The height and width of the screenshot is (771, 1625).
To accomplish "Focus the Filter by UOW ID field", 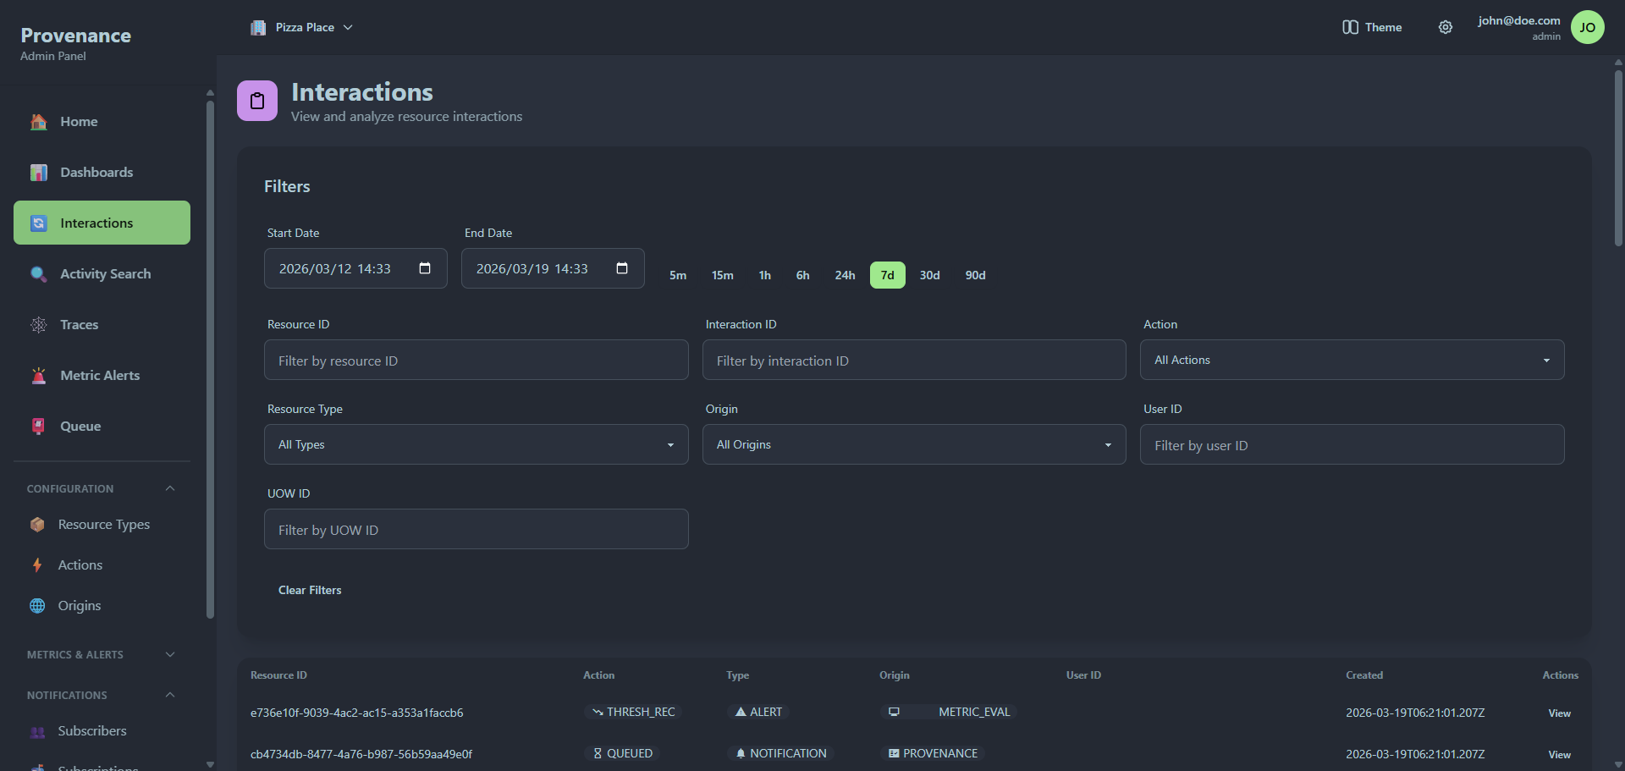I will click(x=476, y=529).
